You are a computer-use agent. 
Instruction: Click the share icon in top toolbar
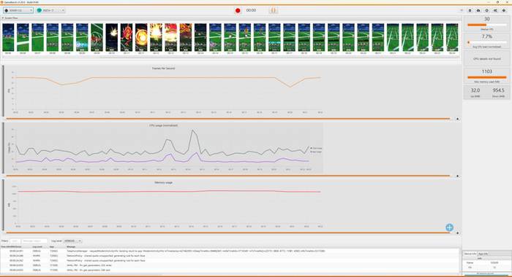click(x=495, y=10)
